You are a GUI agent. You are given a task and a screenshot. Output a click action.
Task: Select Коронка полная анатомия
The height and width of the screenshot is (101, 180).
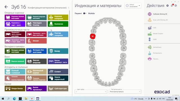[15, 17]
